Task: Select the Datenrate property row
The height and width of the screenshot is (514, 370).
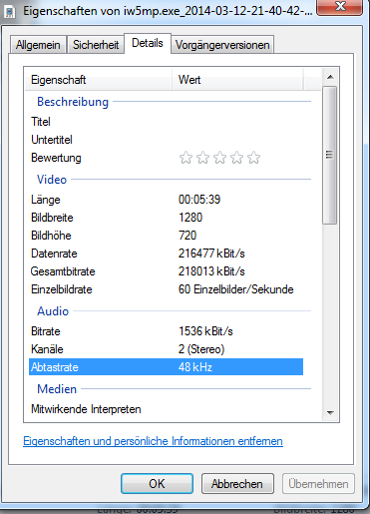Action: coord(166,254)
